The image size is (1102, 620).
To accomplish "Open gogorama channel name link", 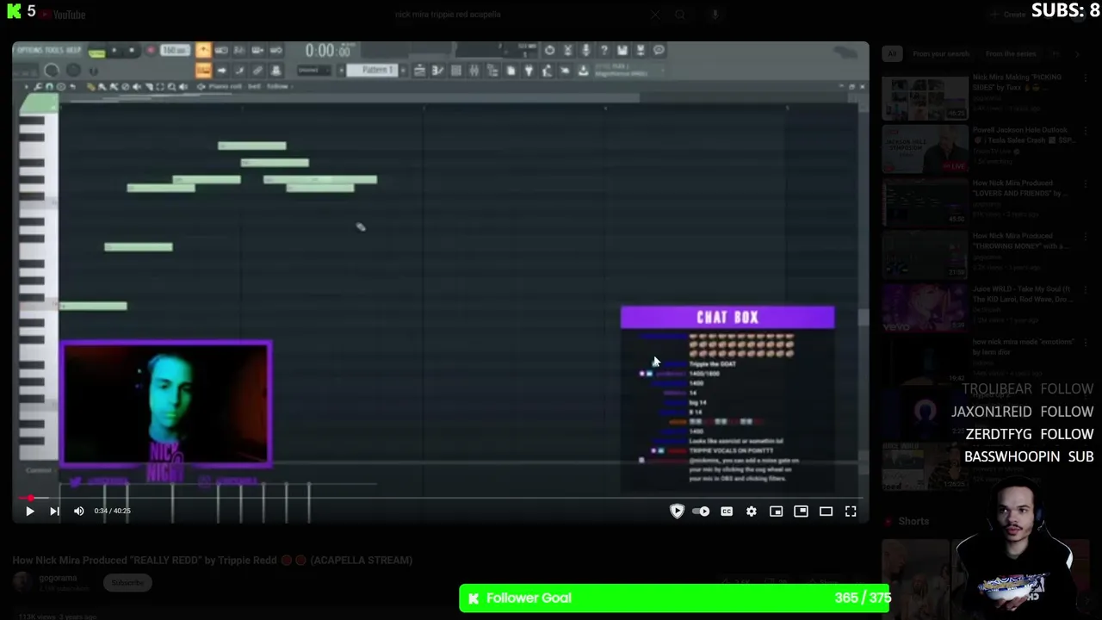I will coord(57,578).
